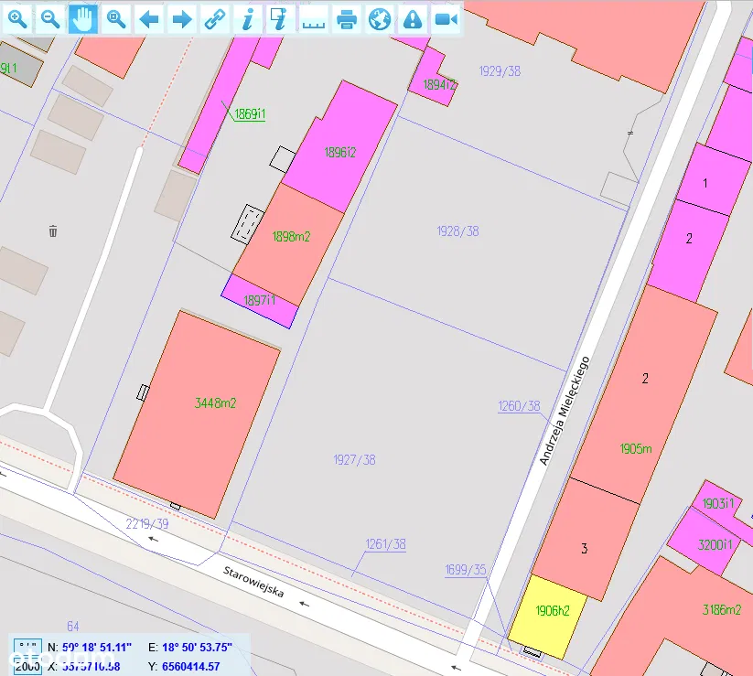753x676 pixels.
Task: Click the zoom out magnifier tool
Action: pyautogui.click(x=50, y=18)
